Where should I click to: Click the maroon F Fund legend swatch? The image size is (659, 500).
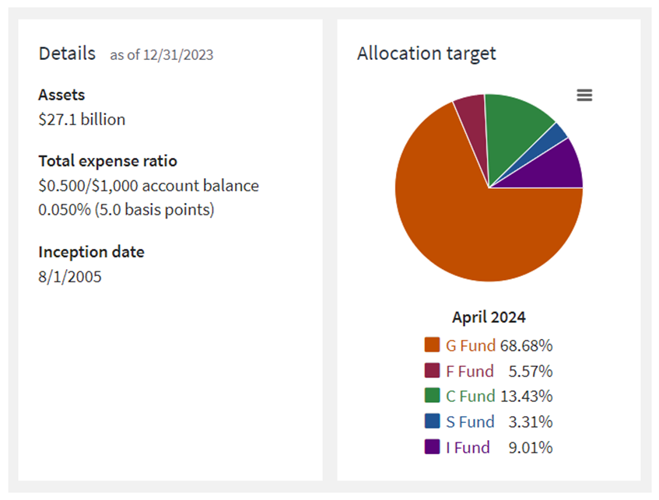coord(433,371)
